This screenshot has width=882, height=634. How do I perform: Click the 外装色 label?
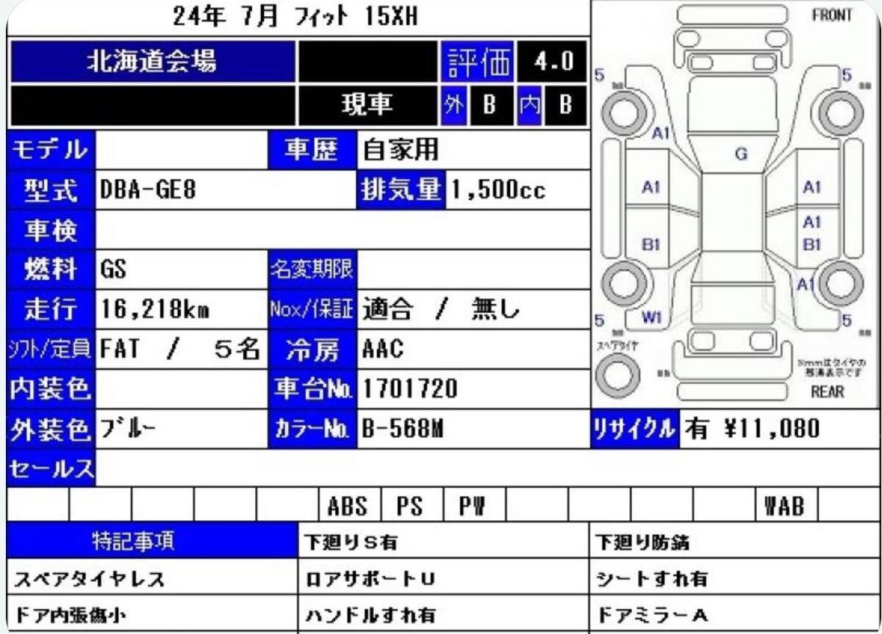tap(51, 429)
